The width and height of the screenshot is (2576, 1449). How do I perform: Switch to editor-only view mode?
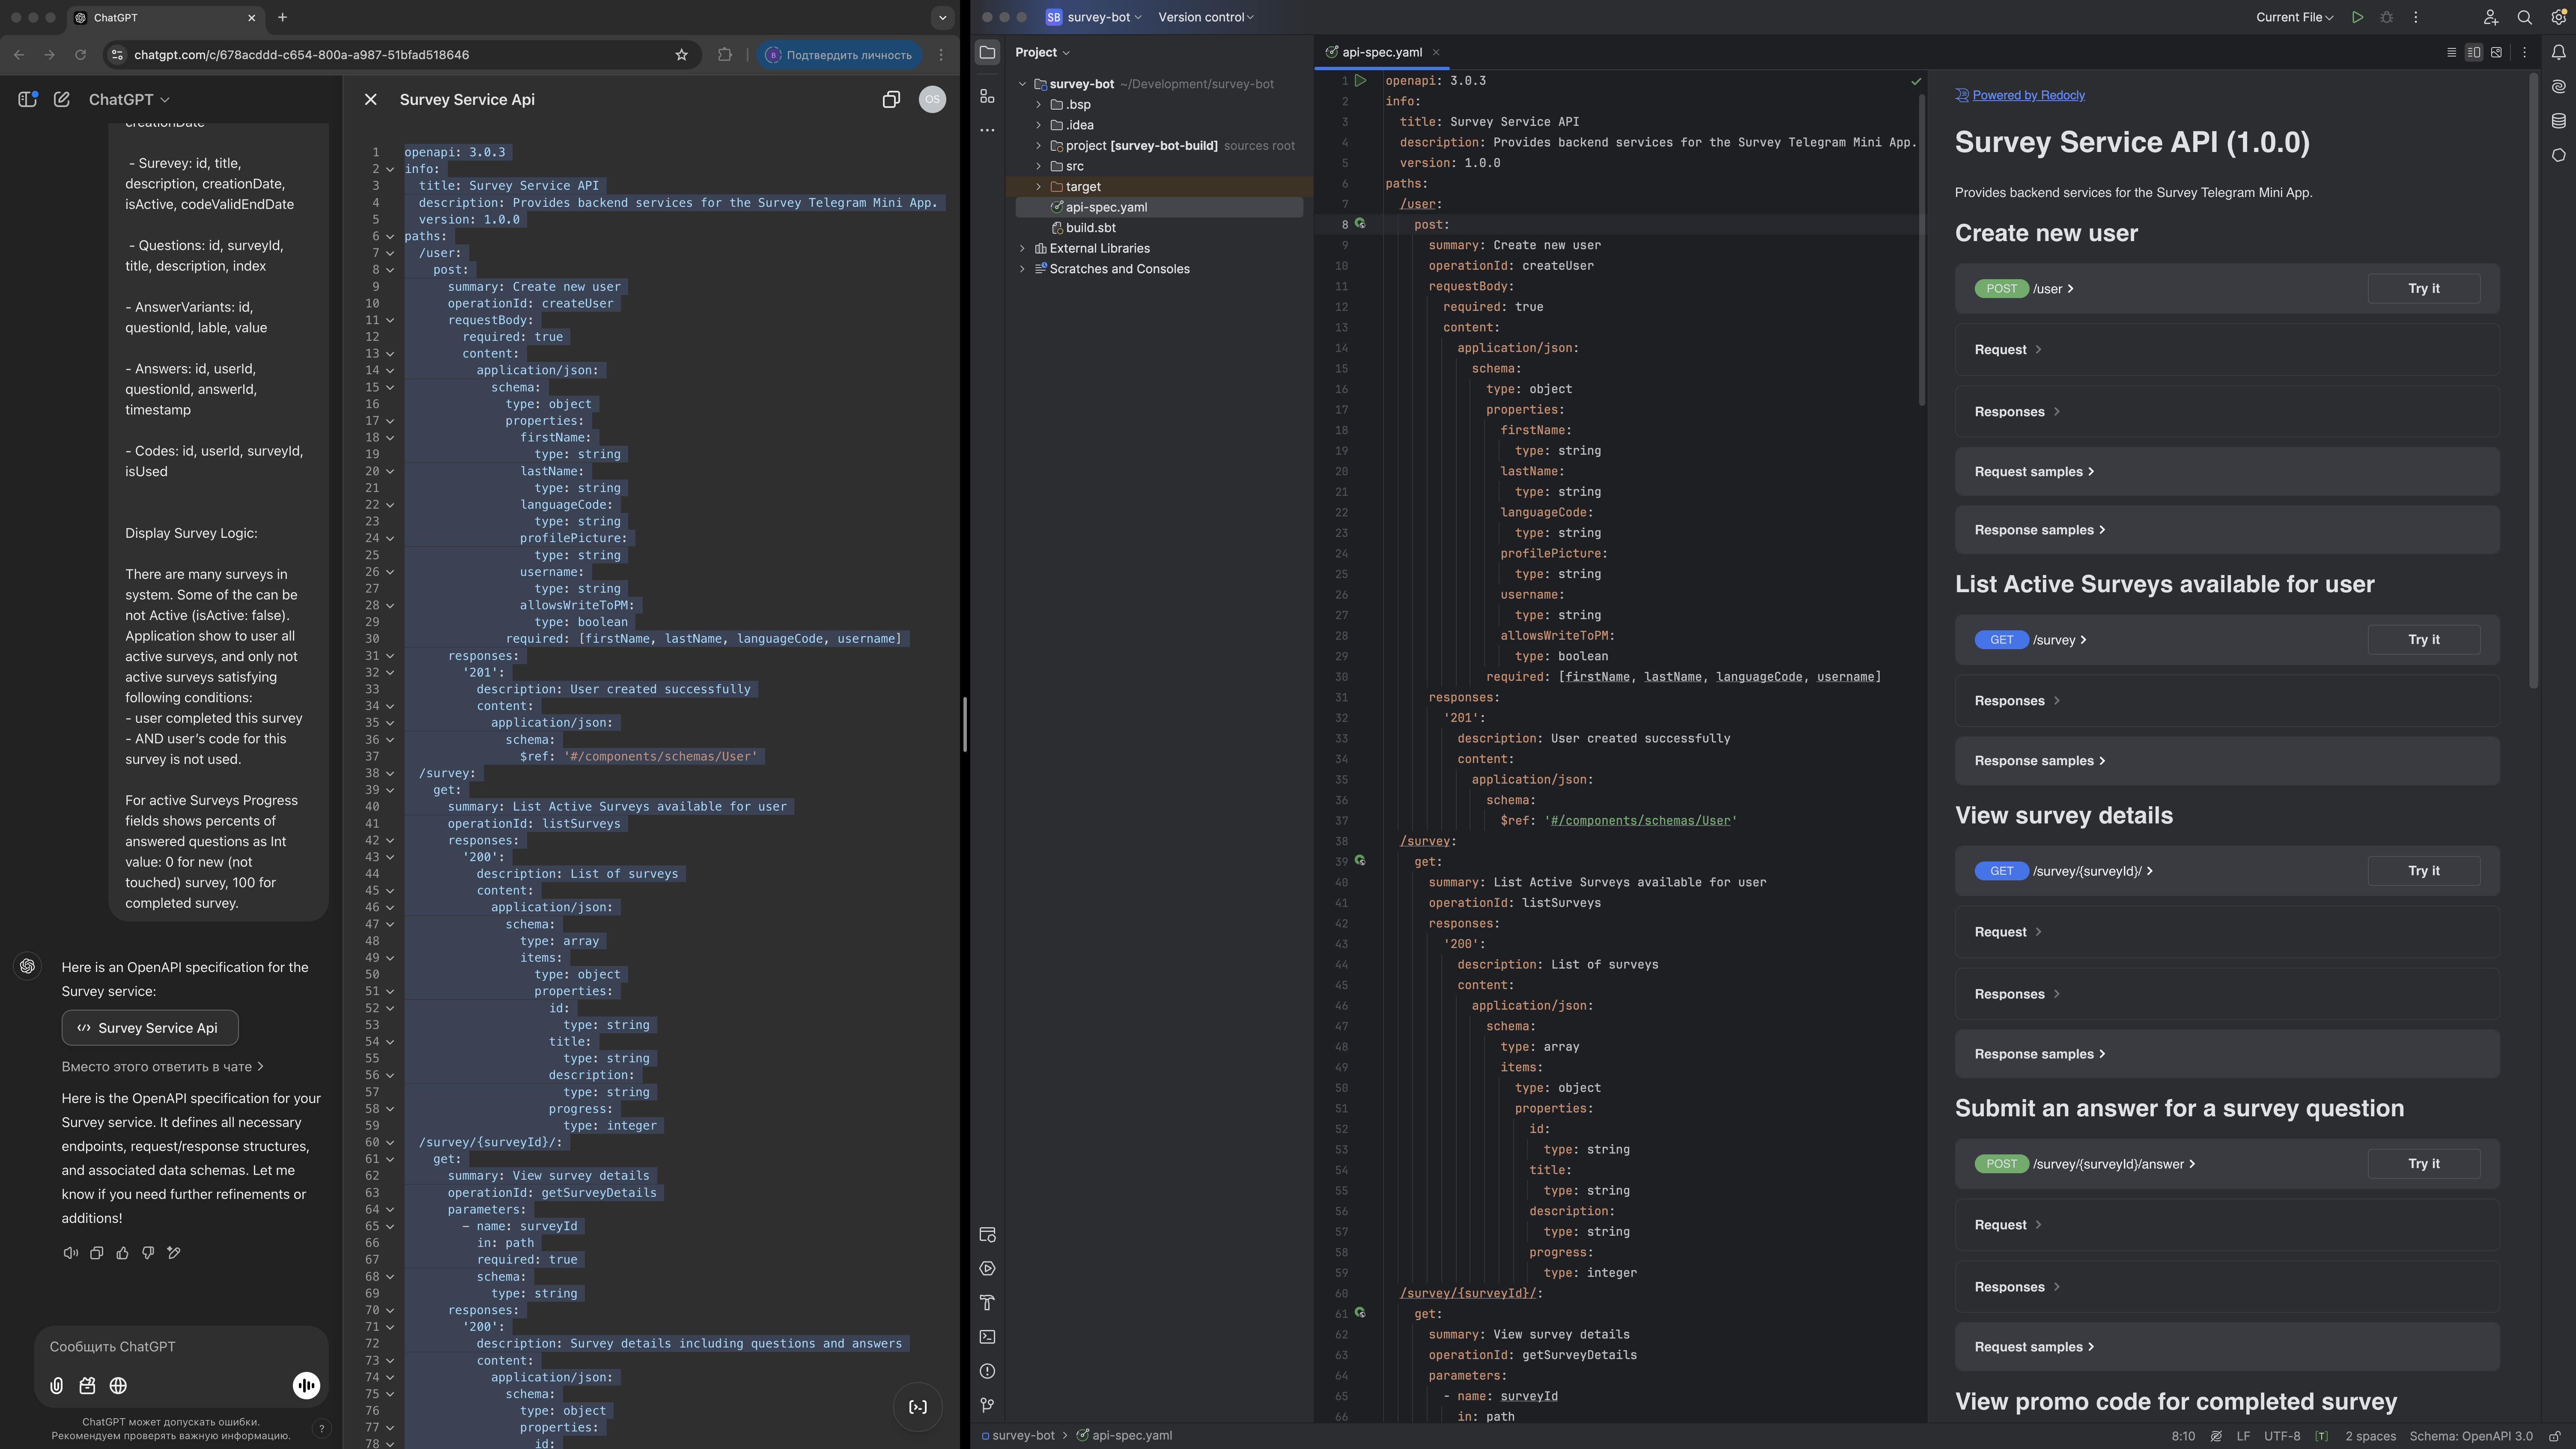click(2451, 52)
